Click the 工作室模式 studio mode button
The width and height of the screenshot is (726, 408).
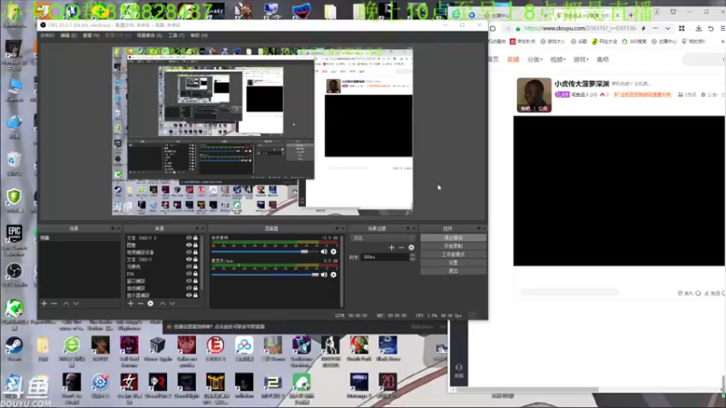point(453,255)
